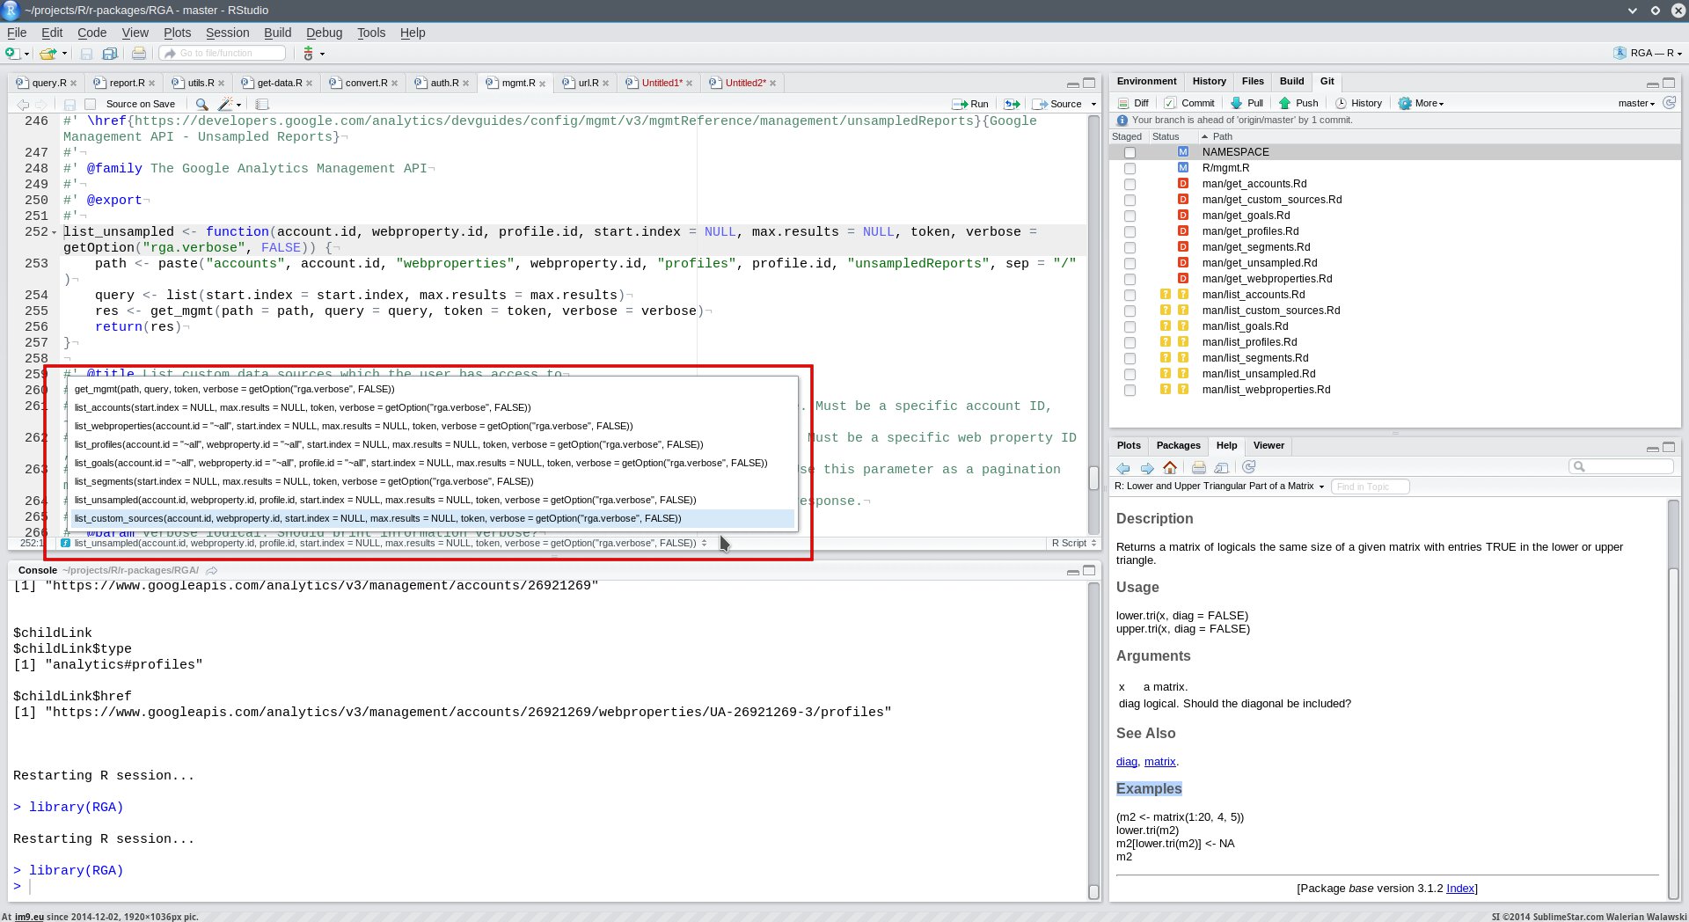
Task: Click the Open File folder icon
Action: [48, 54]
